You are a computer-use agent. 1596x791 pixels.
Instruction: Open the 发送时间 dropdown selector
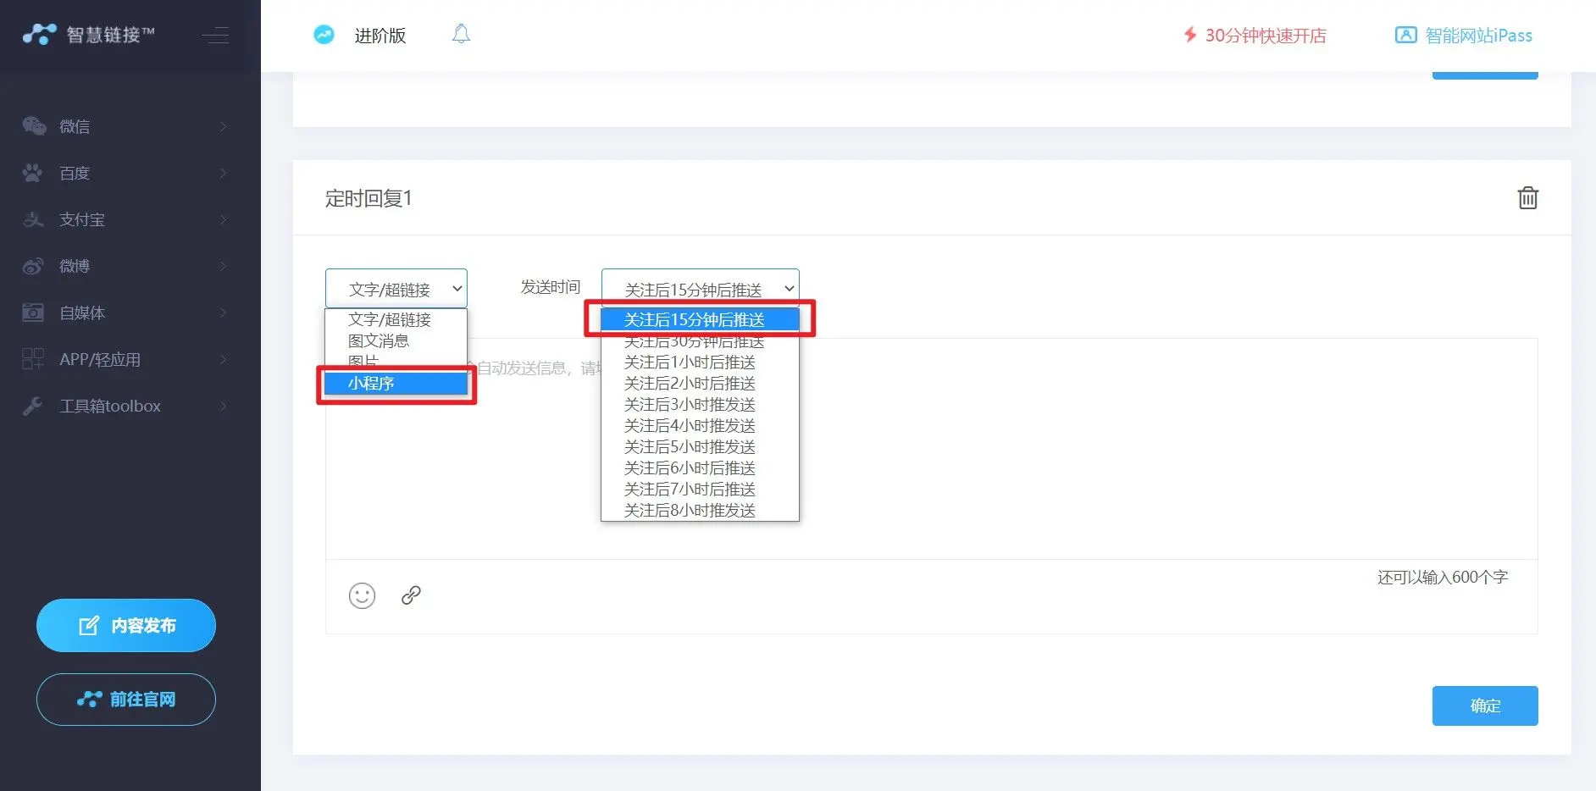700,289
